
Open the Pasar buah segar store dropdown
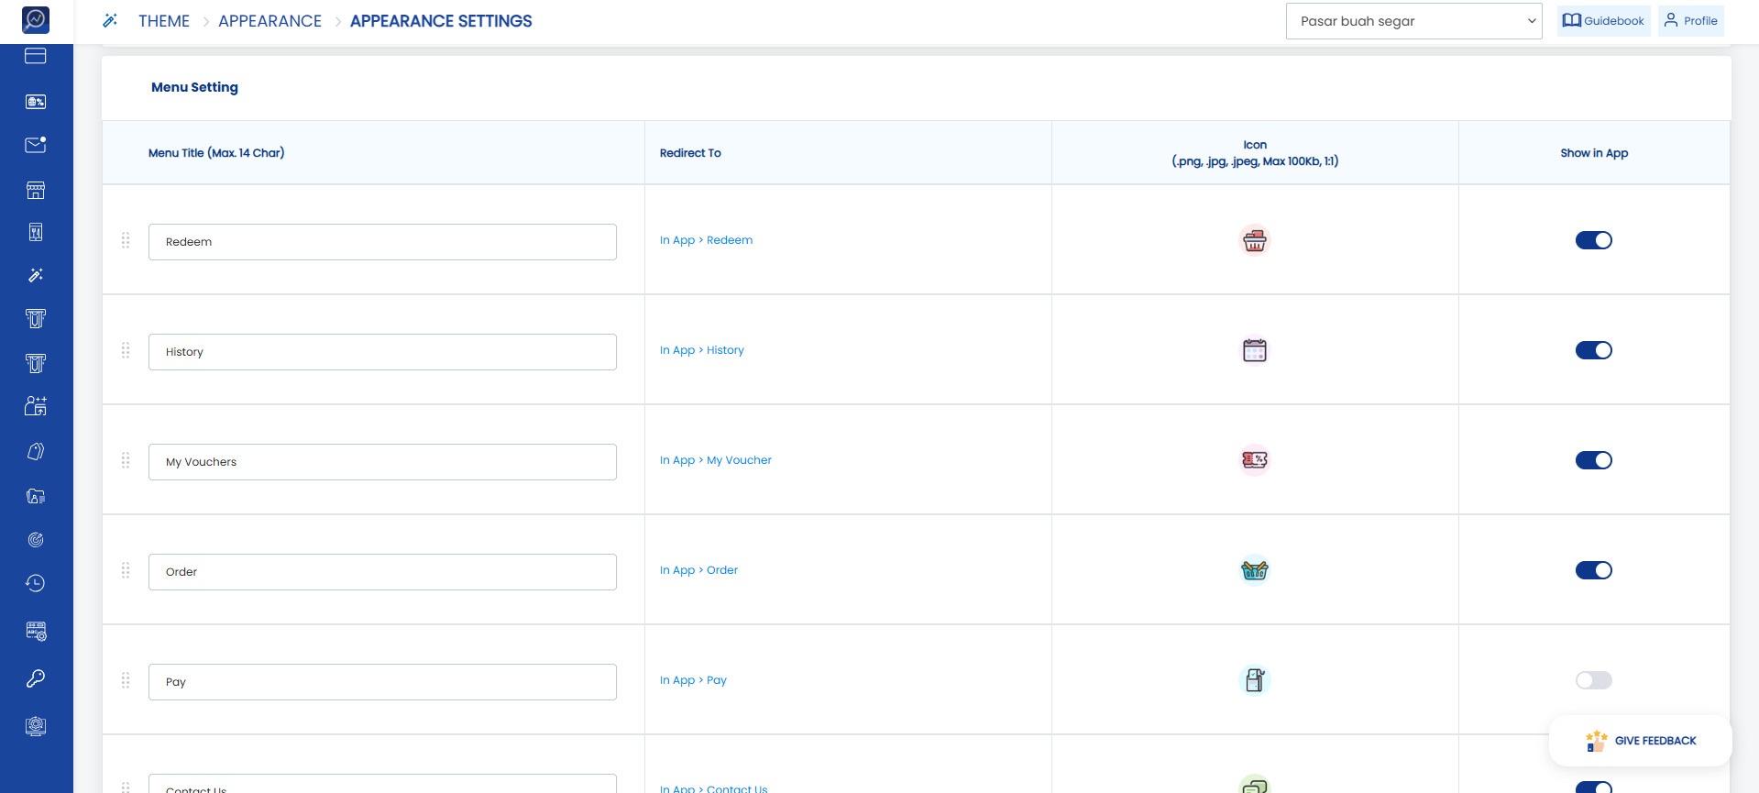click(x=1414, y=21)
